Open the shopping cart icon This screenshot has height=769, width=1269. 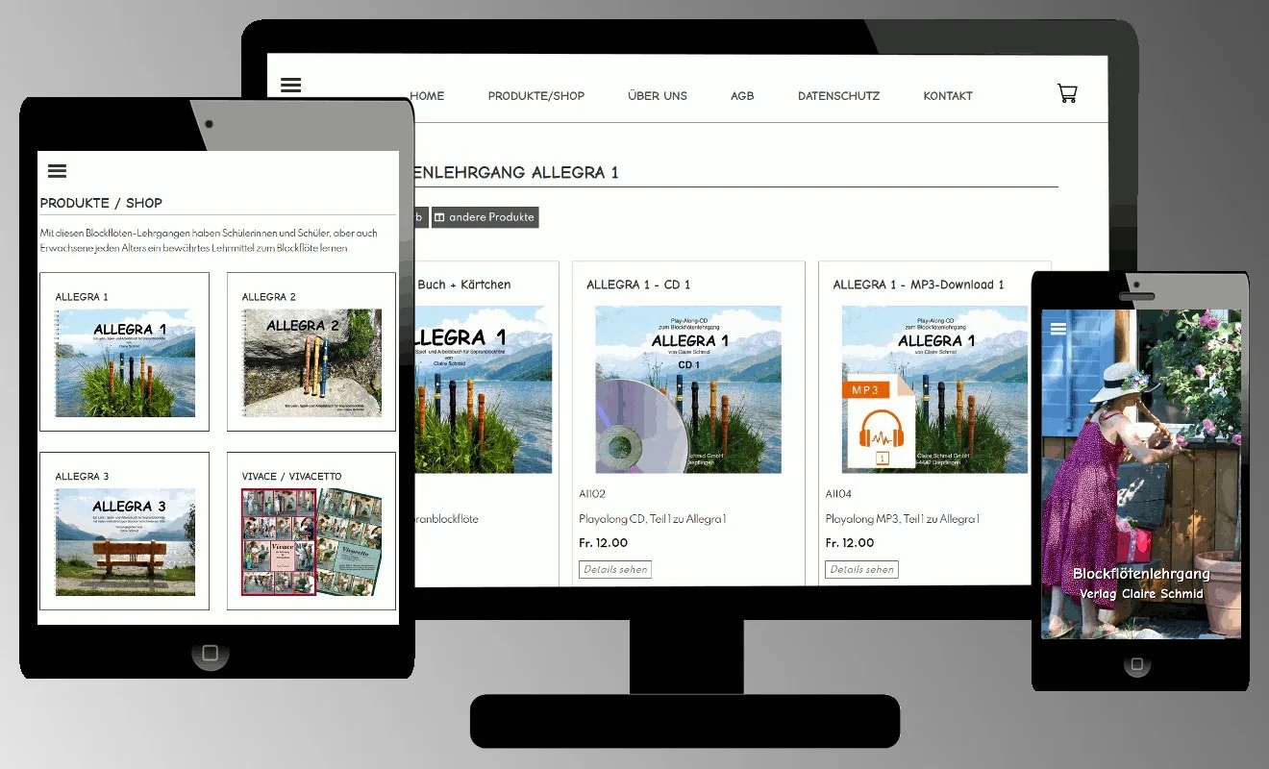pyautogui.click(x=1067, y=93)
